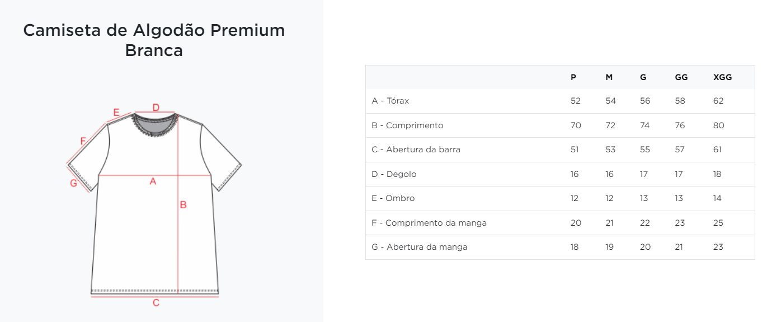This screenshot has height=322, width=767.
Task: Click the G size column header
Action: (x=643, y=77)
